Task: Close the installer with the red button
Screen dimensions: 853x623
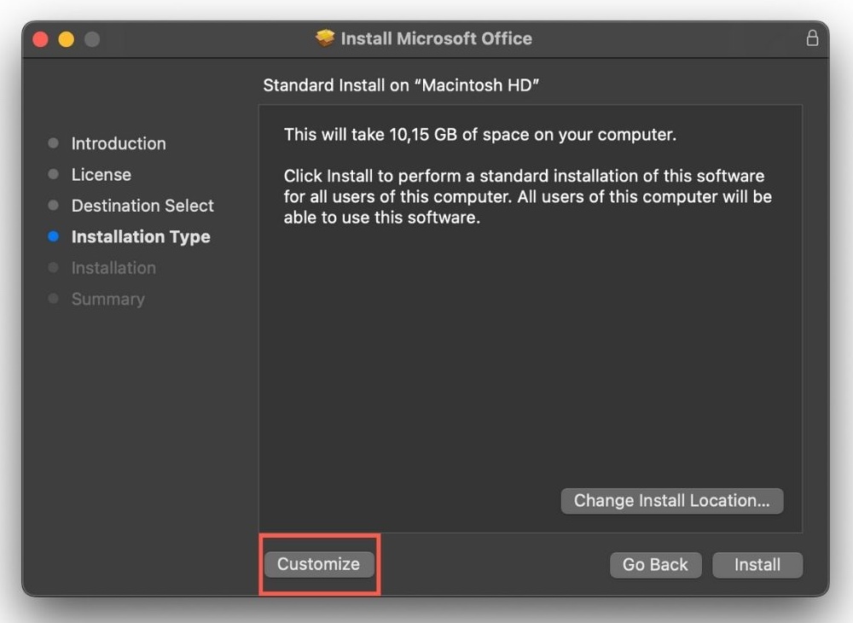Action: pos(40,39)
